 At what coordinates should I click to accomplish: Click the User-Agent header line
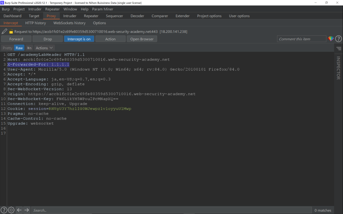123,69
